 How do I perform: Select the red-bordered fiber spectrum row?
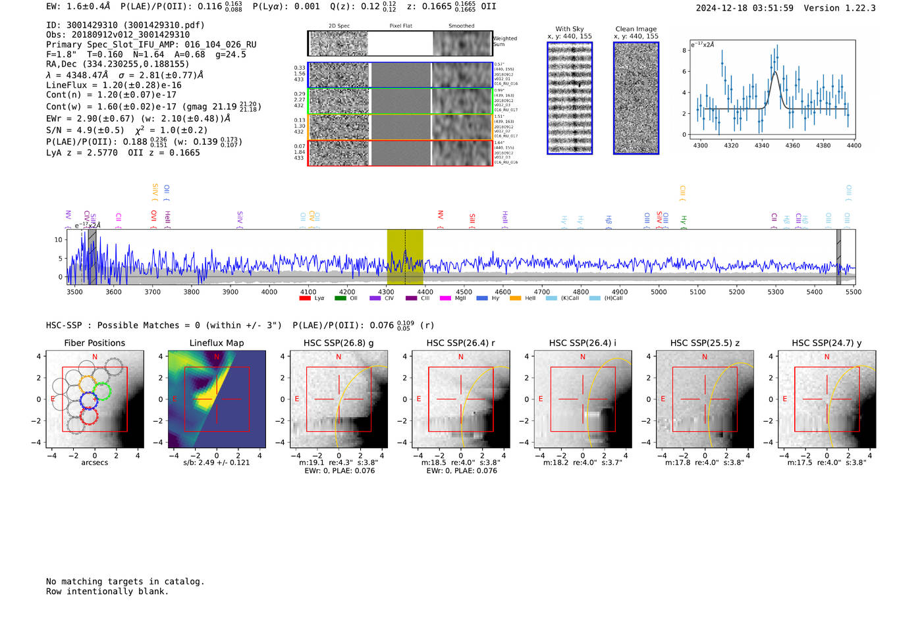click(x=400, y=153)
